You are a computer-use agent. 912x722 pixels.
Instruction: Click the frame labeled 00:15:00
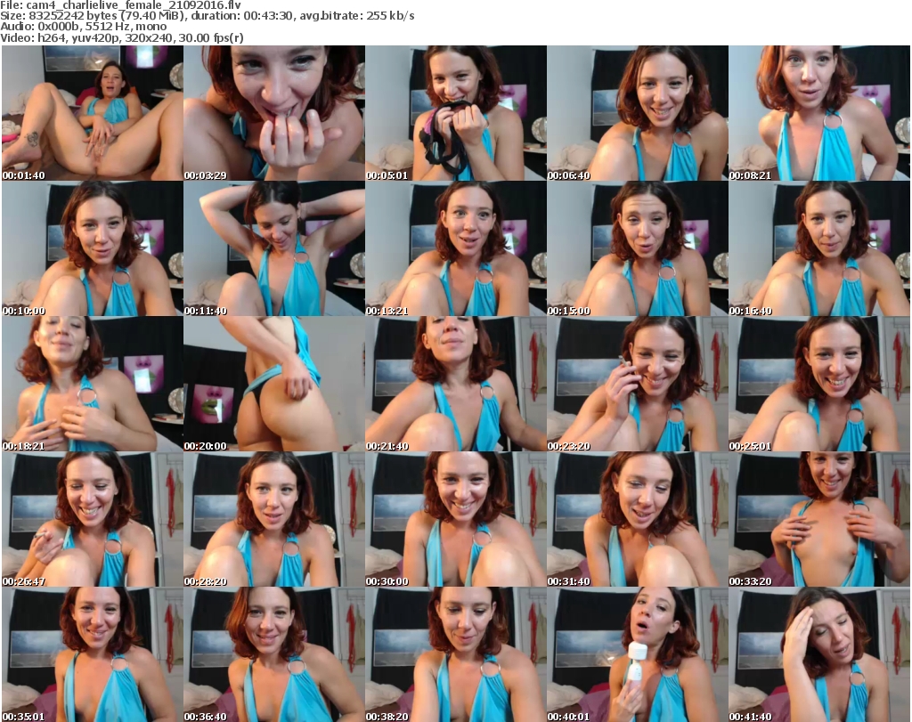tap(637, 248)
